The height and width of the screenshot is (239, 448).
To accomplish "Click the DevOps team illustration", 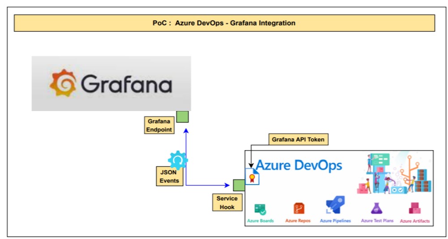I will click(x=394, y=173).
